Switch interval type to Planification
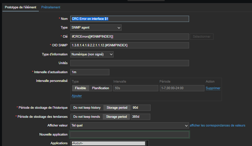The image size is (252, 146). click(x=100, y=88)
